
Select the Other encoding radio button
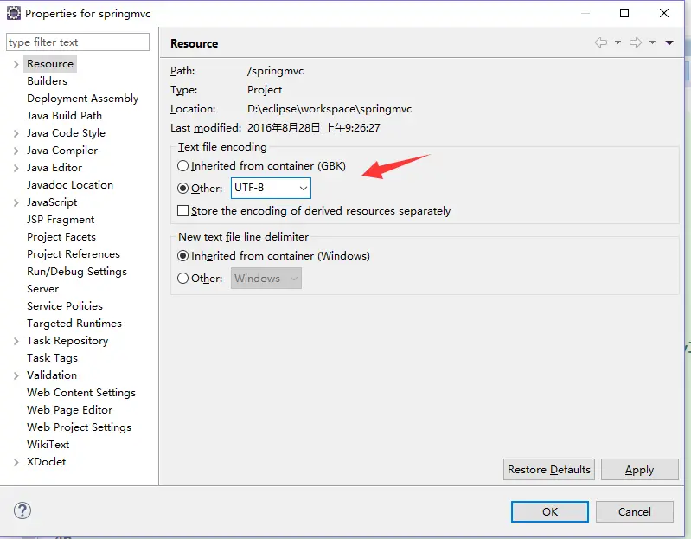(x=182, y=189)
